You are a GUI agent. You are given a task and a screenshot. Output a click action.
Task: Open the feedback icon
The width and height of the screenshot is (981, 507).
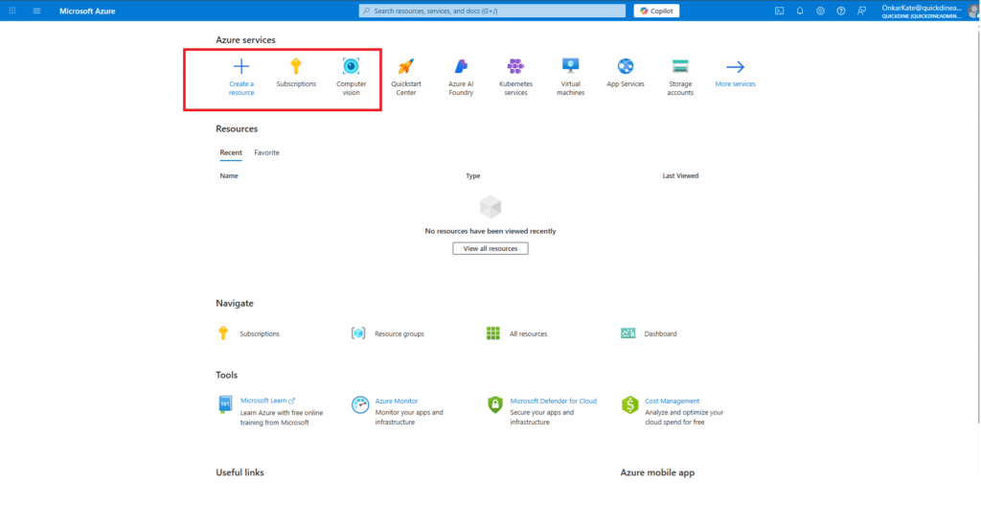tap(861, 11)
